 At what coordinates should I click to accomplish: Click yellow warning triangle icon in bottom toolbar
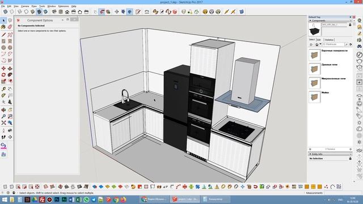pyautogui.click(x=217, y=186)
